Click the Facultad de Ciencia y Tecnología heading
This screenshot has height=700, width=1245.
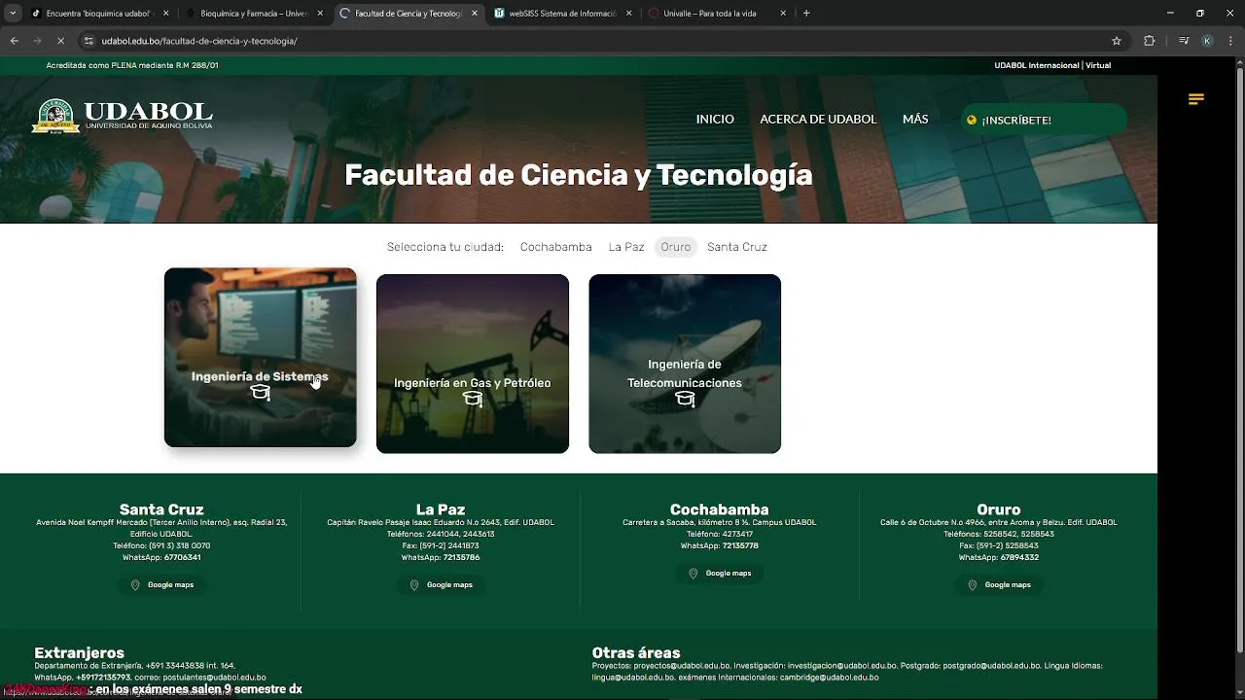pyautogui.click(x=579, y=175)
